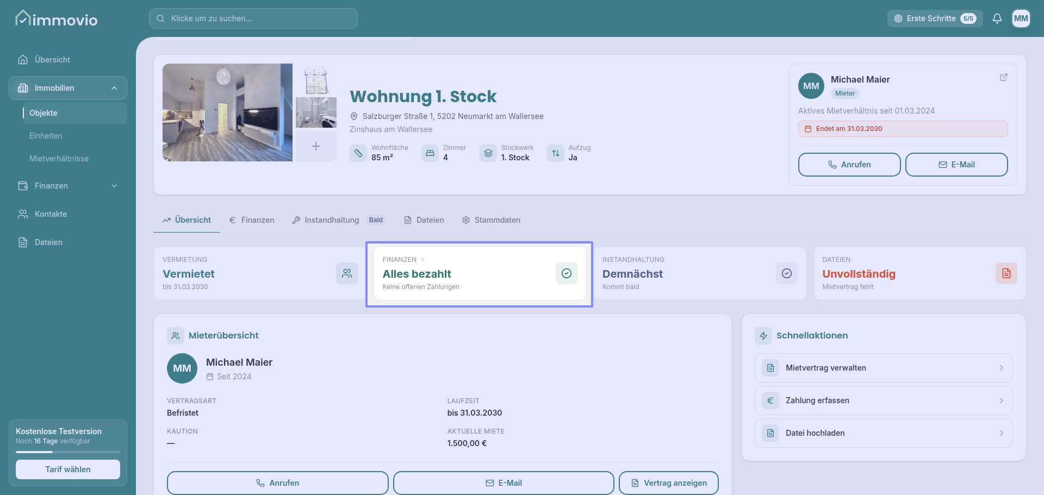
Task: Select Einheiten in the sidebar
Action: pos(46,136)
